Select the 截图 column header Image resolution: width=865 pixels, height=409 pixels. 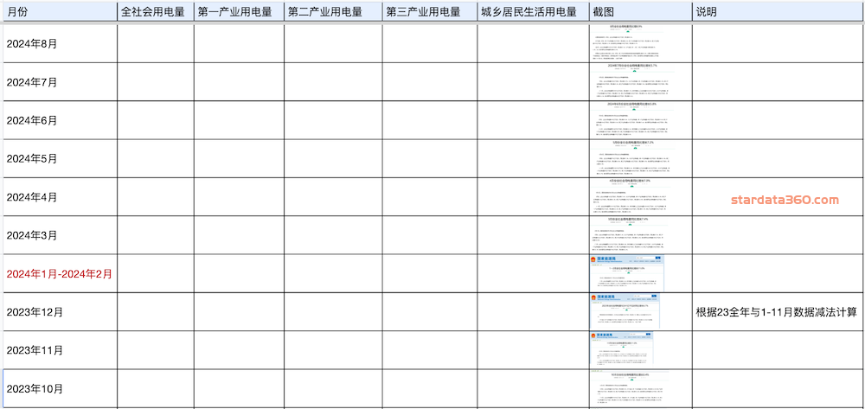[640, 11]
